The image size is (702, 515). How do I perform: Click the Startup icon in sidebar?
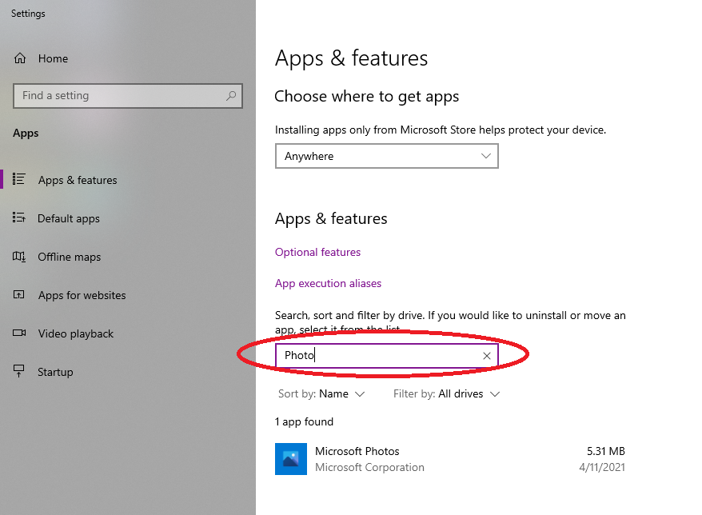[x=19, y=371]
